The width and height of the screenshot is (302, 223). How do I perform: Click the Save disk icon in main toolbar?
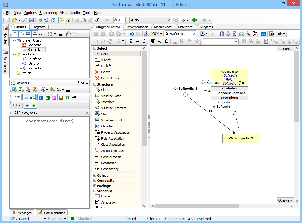coord(31,20)
